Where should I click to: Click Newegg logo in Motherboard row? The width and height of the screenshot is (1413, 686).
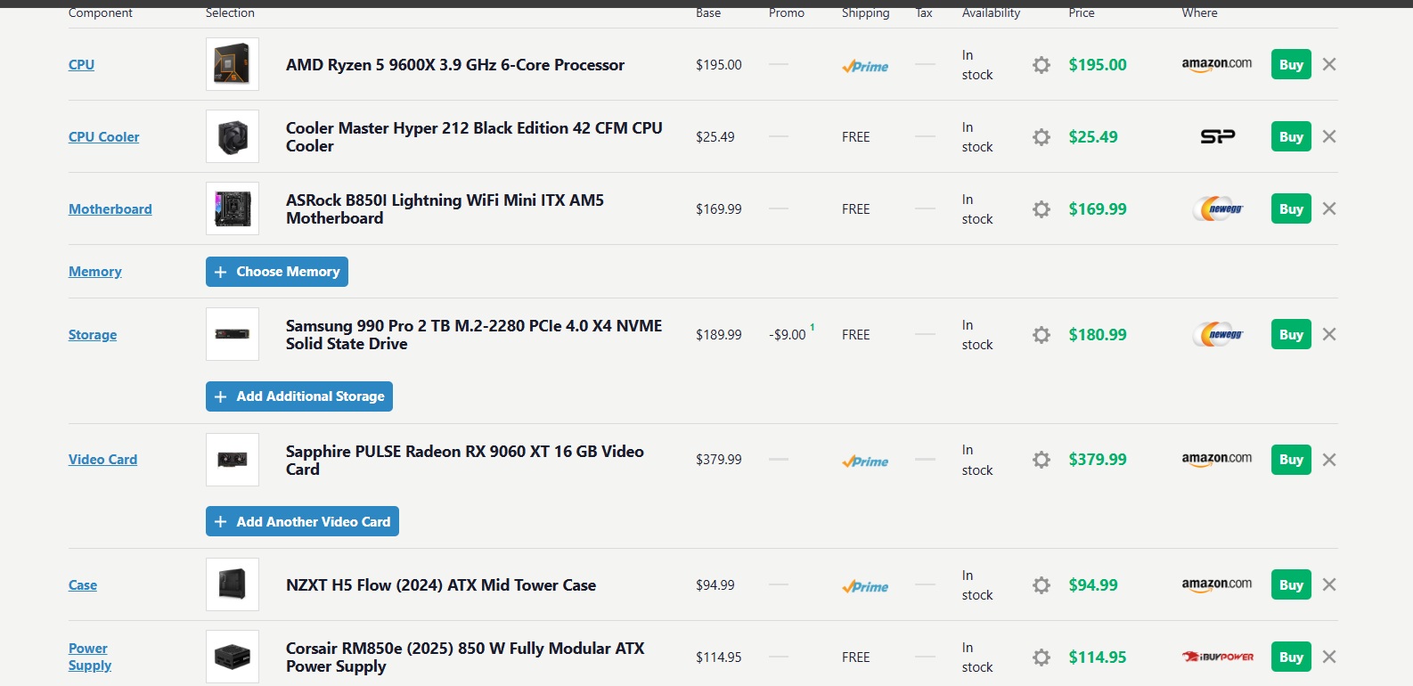1218,208
